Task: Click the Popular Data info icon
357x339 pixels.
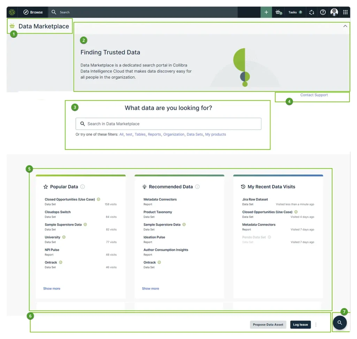Action: (x=83, y=187)
